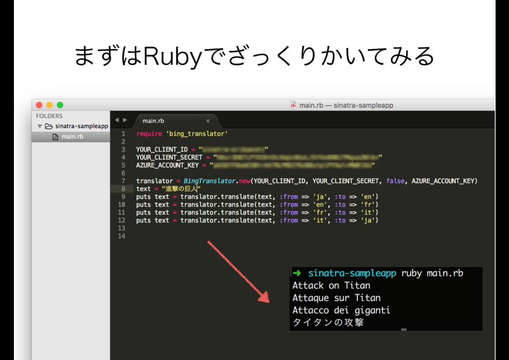Click the false keyword on line 7
This screenshot has width=509, height=360.
(x=395, y=181)
